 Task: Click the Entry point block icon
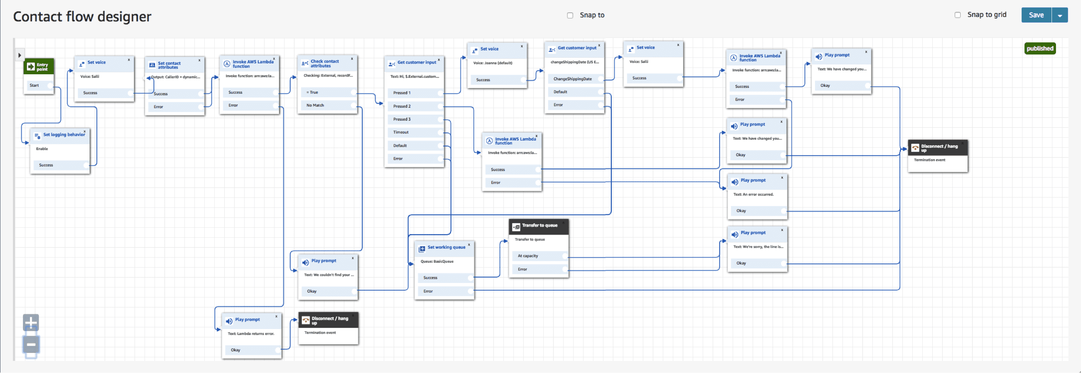click(x=31, y=67)
